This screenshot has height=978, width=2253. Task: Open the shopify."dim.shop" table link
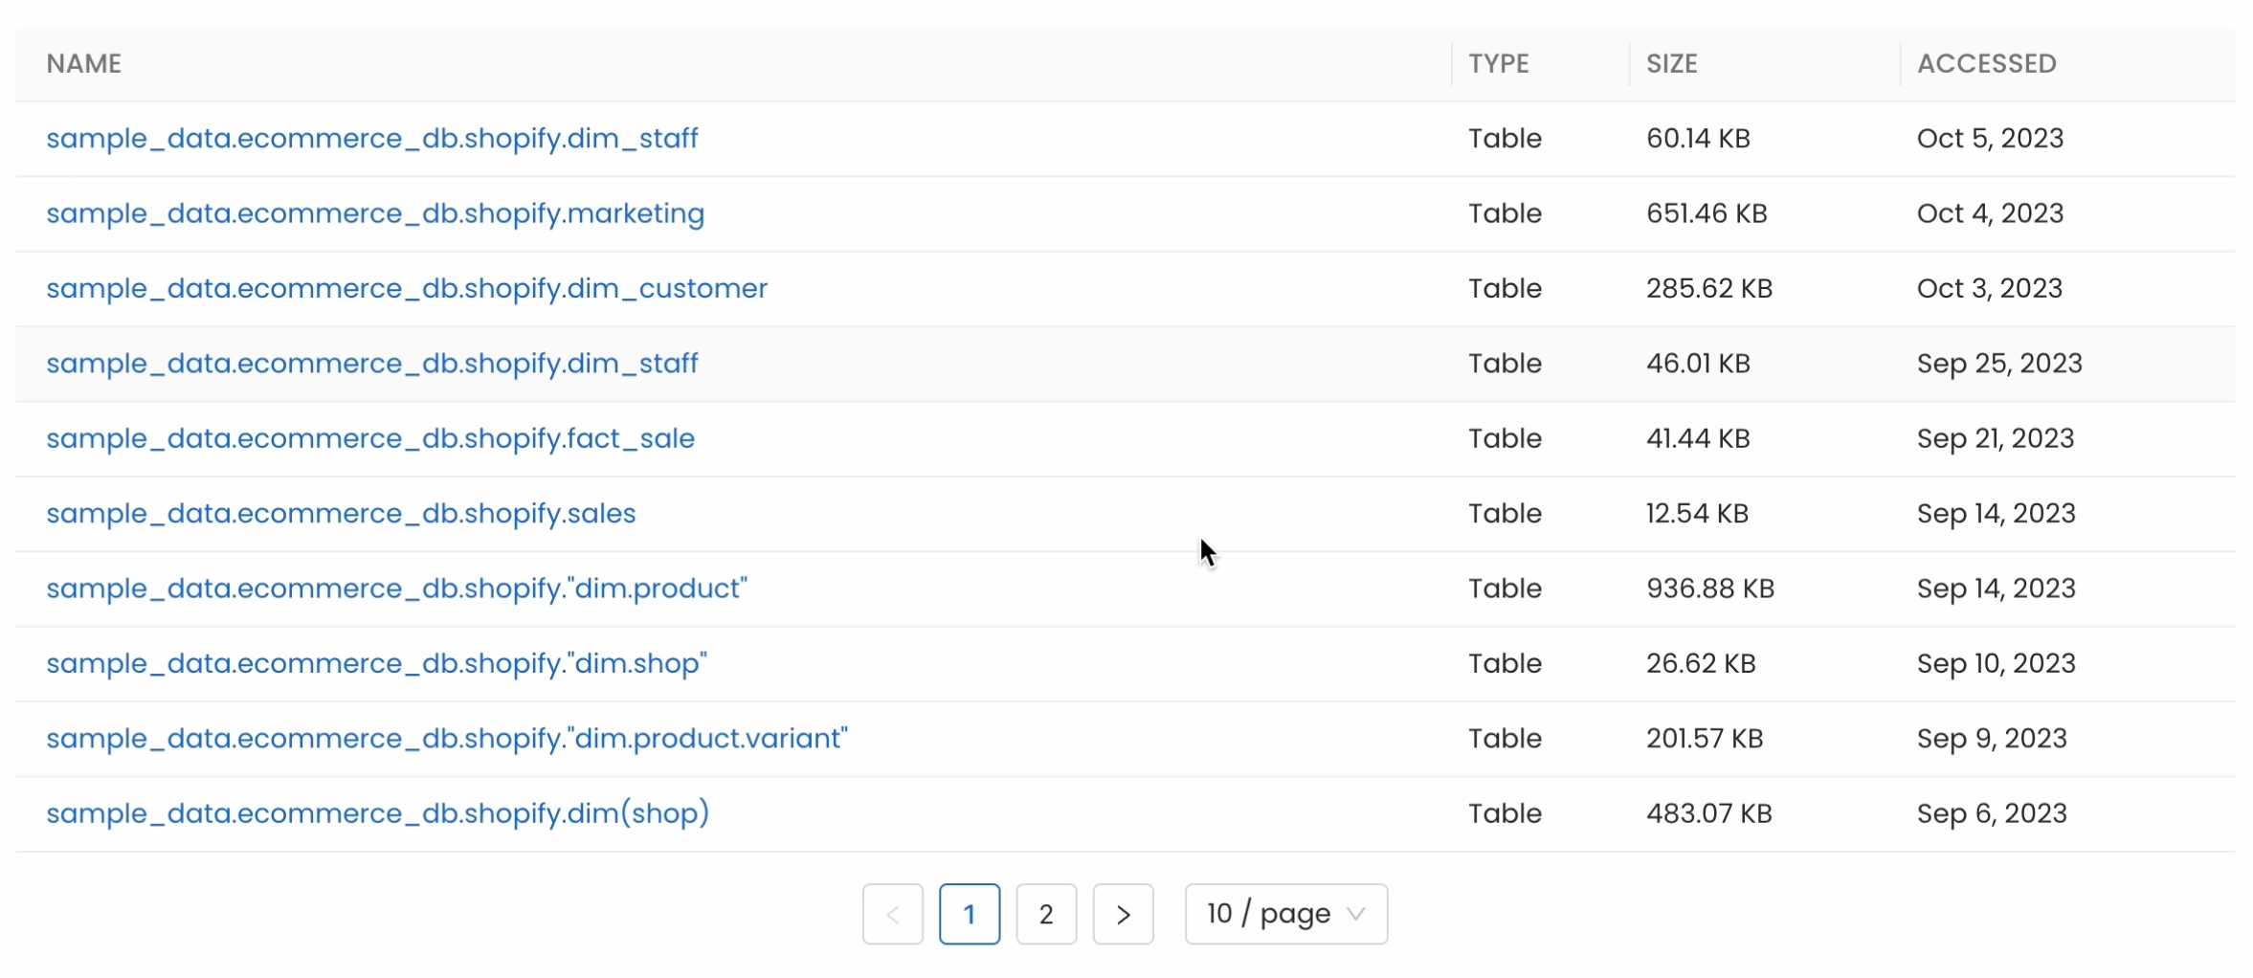(376, 663)
